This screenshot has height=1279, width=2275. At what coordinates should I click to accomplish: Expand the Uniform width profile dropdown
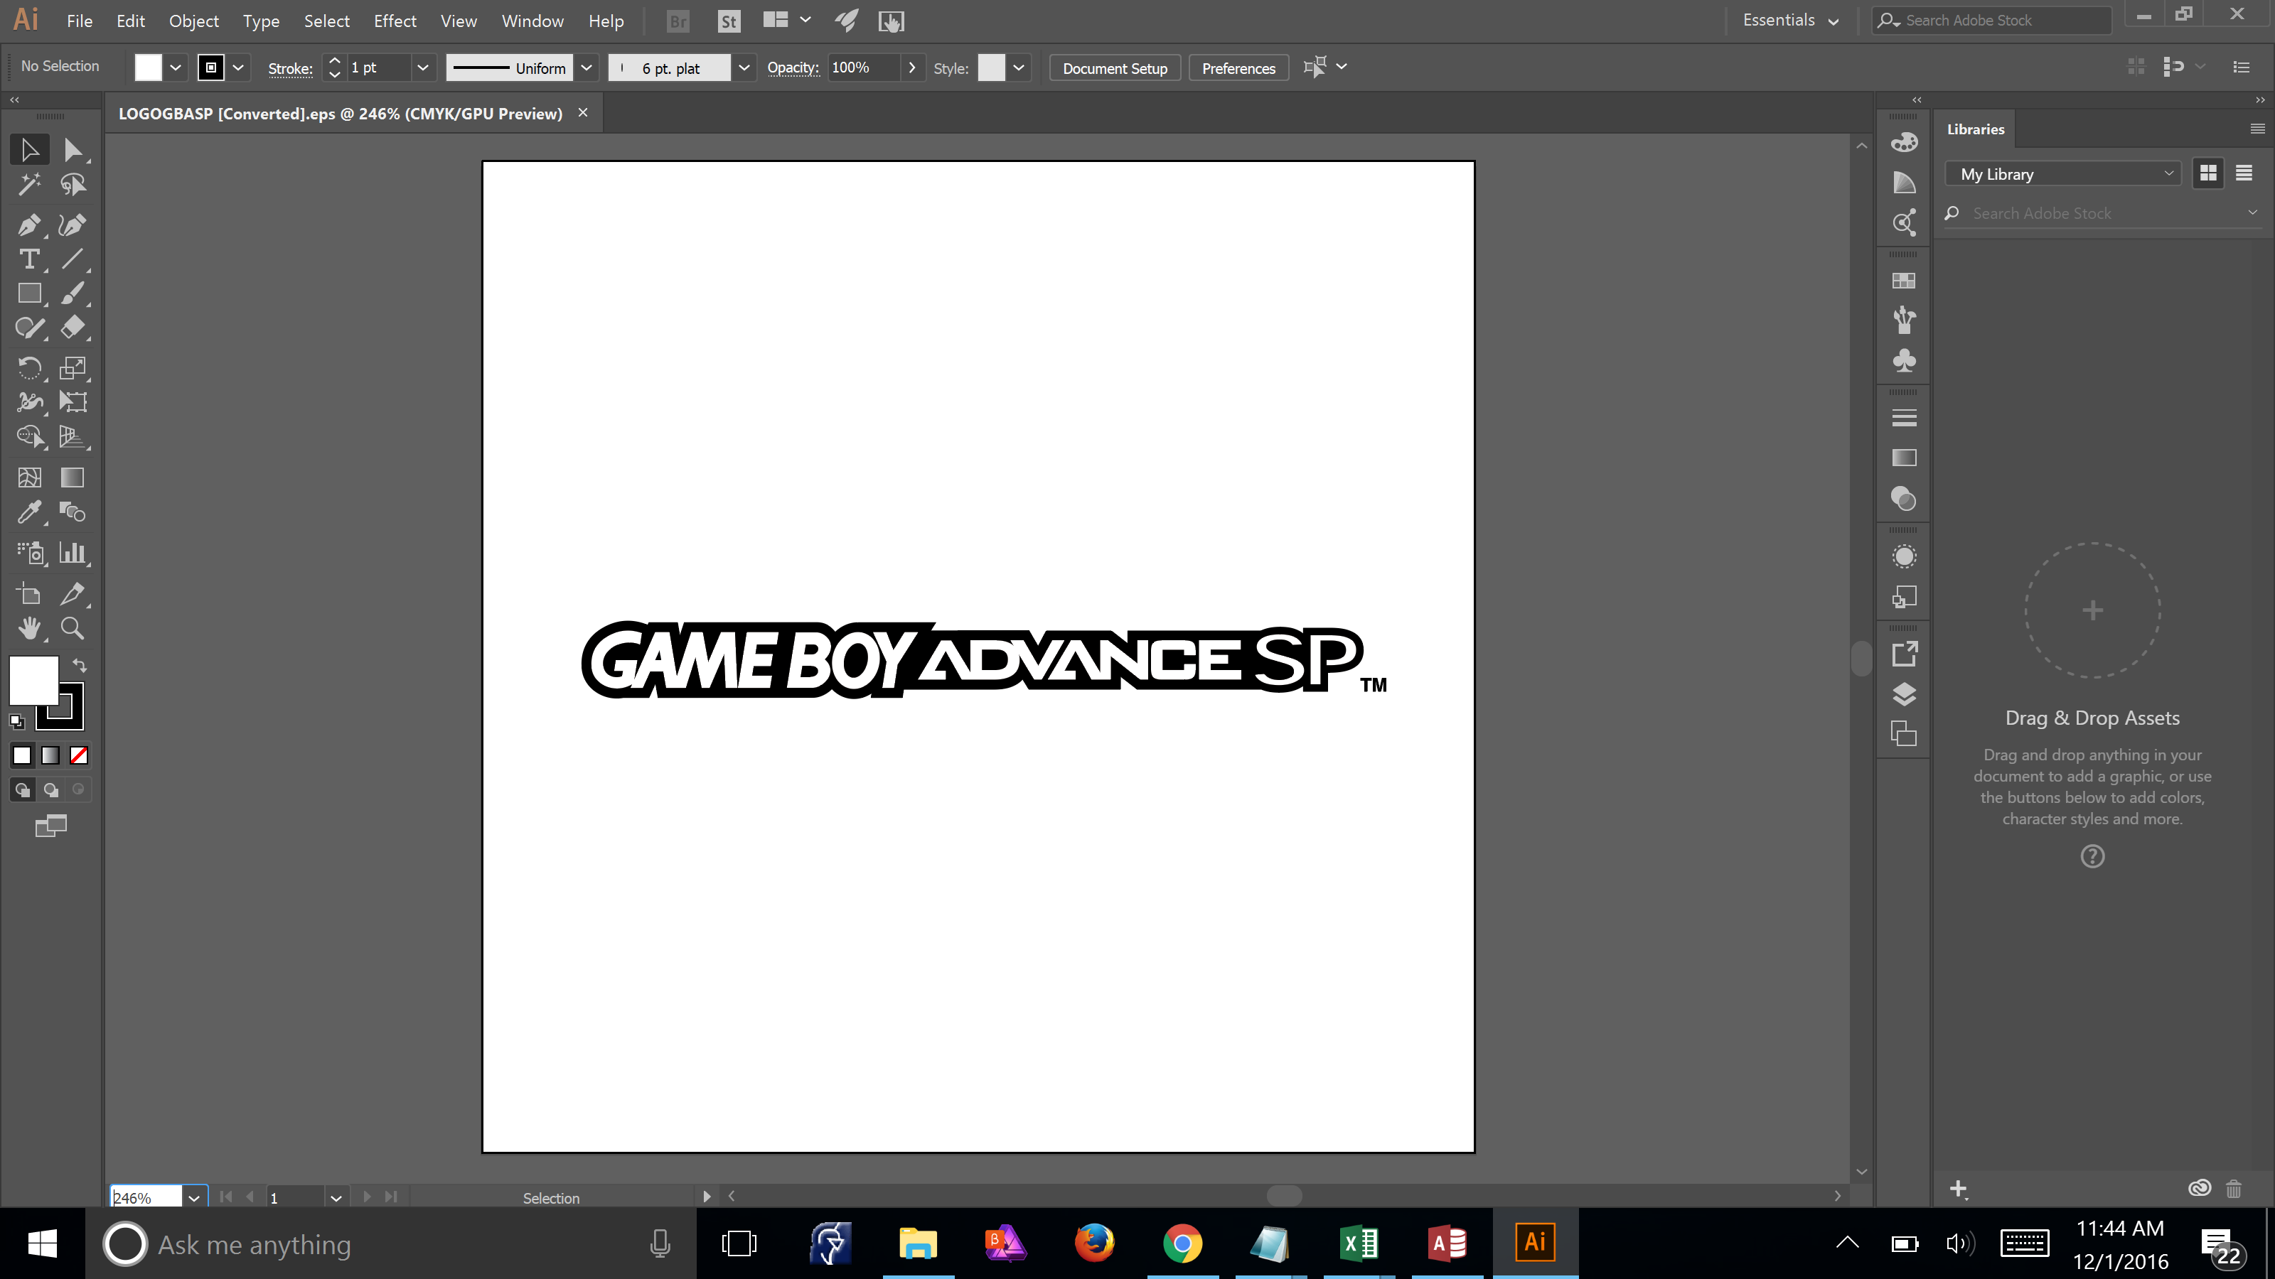(586, 68)
